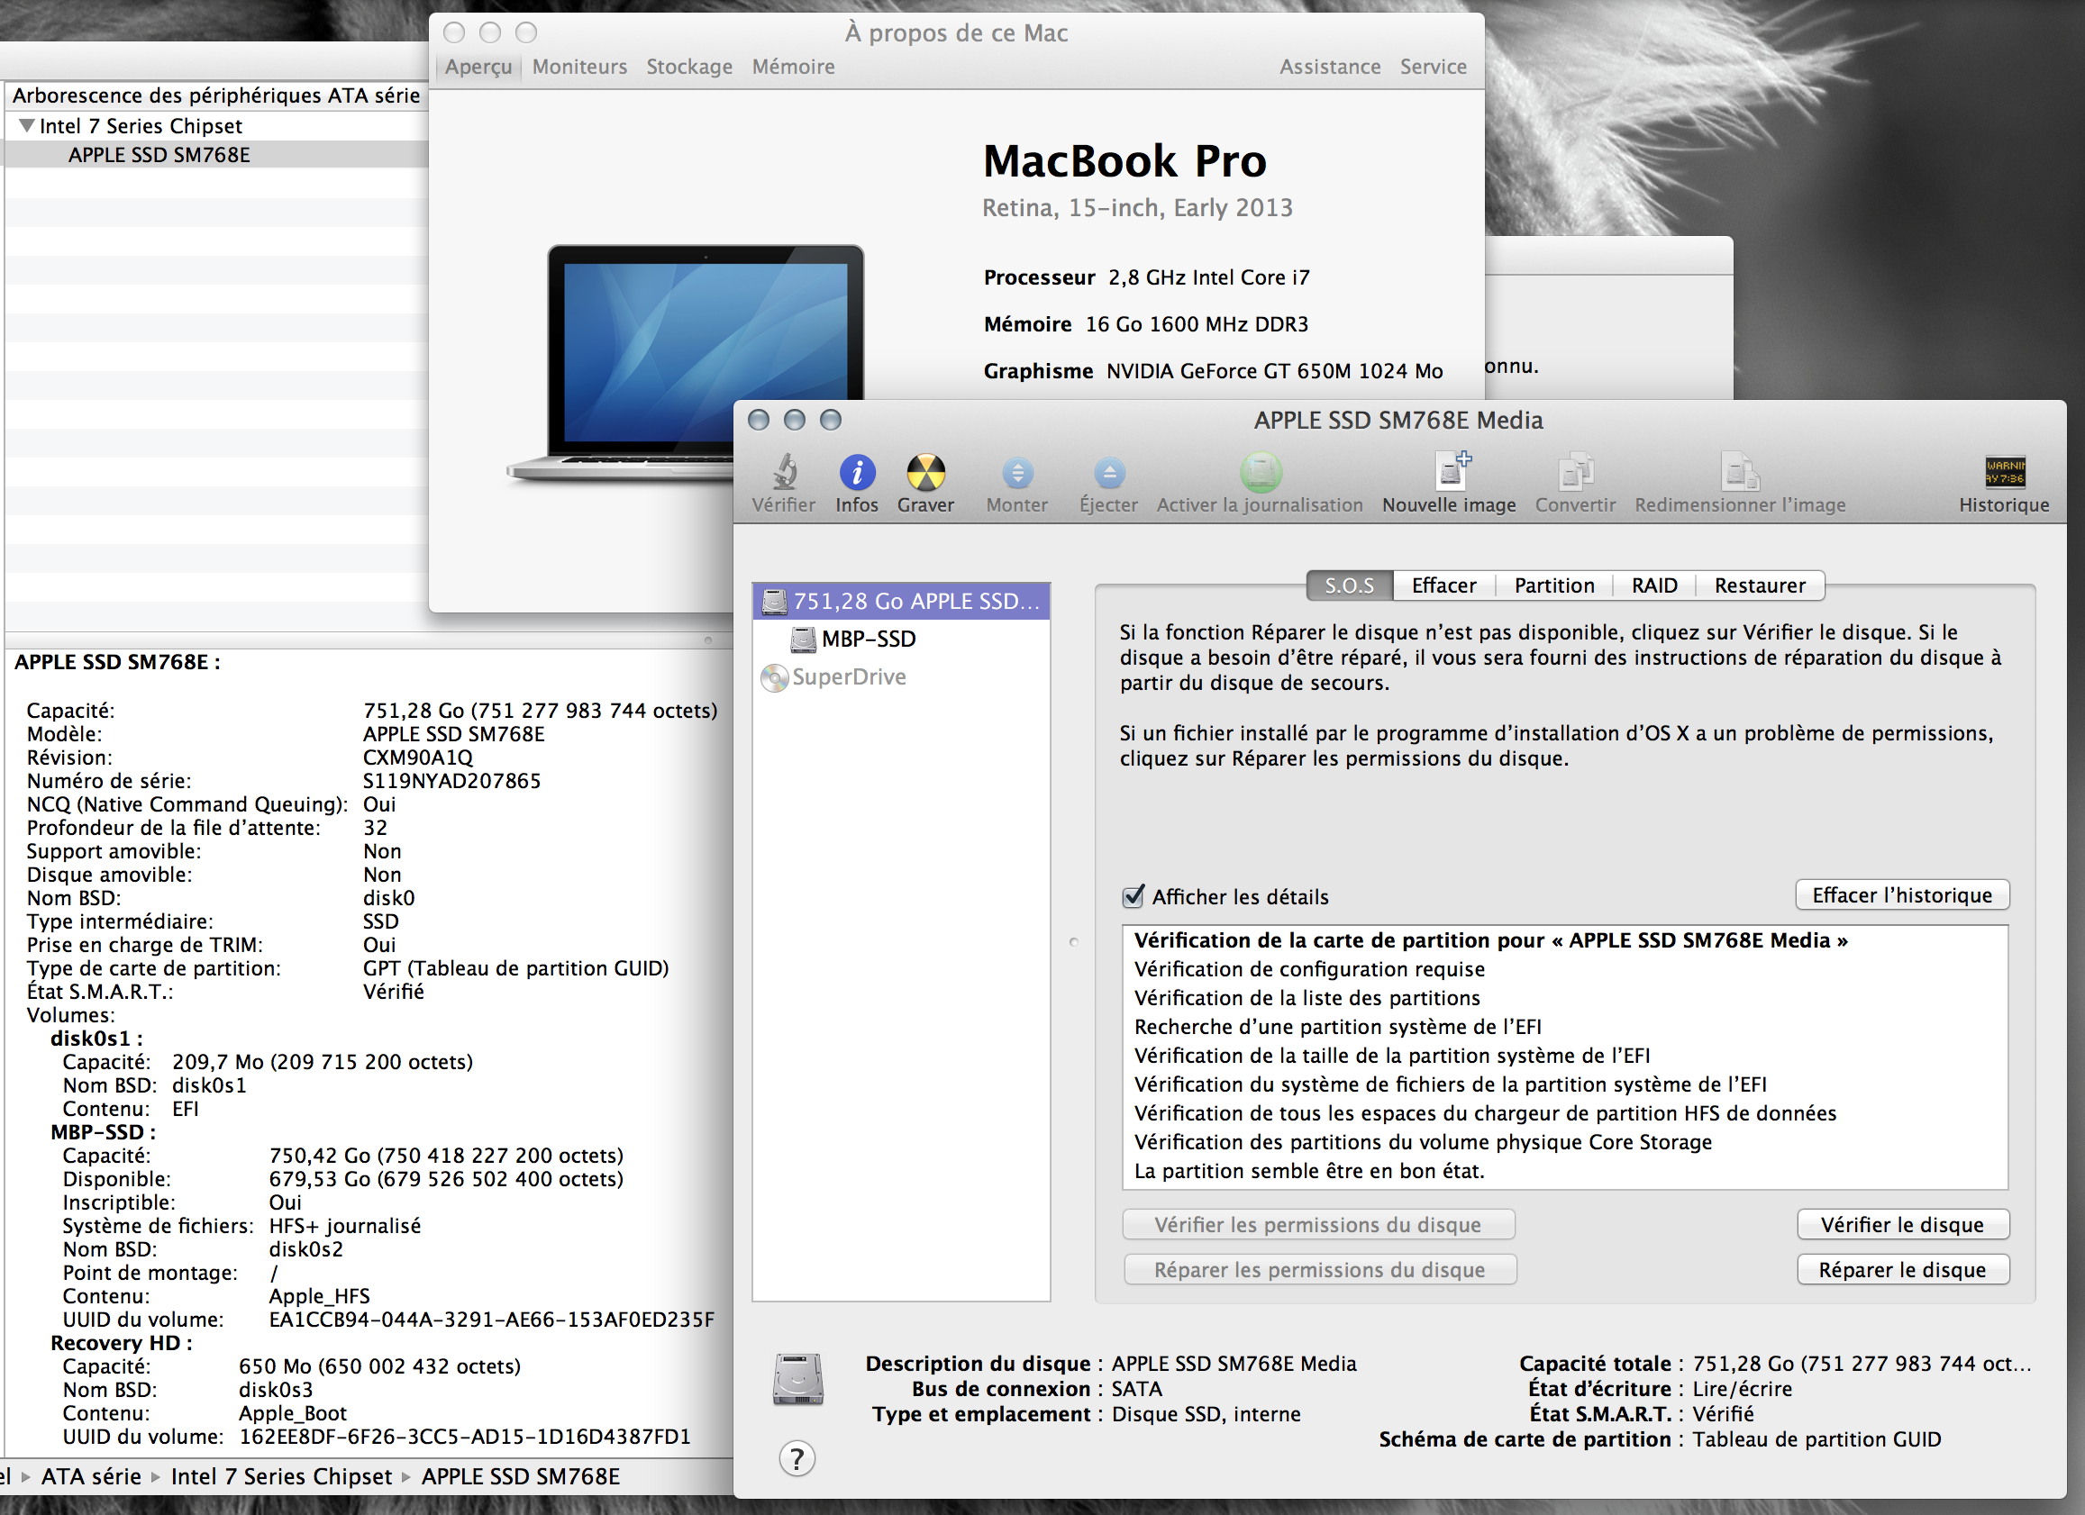Screen dimensions: 2085x1515
Task: Click the Graver burn icon
Action: [x=925, y=472]
